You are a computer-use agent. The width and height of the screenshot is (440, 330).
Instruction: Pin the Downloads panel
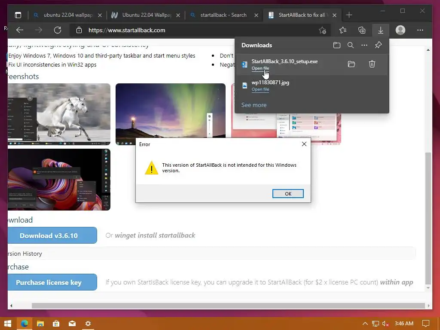coord(378,45)
